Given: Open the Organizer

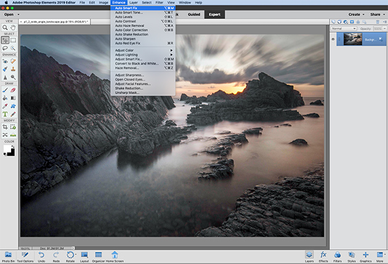Looking at the screenshot, I should 99,257.
